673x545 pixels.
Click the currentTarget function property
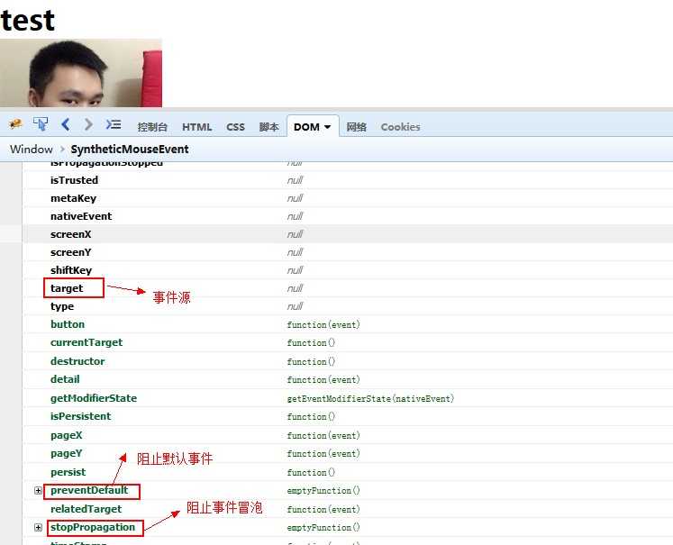(x=86, y=342)
